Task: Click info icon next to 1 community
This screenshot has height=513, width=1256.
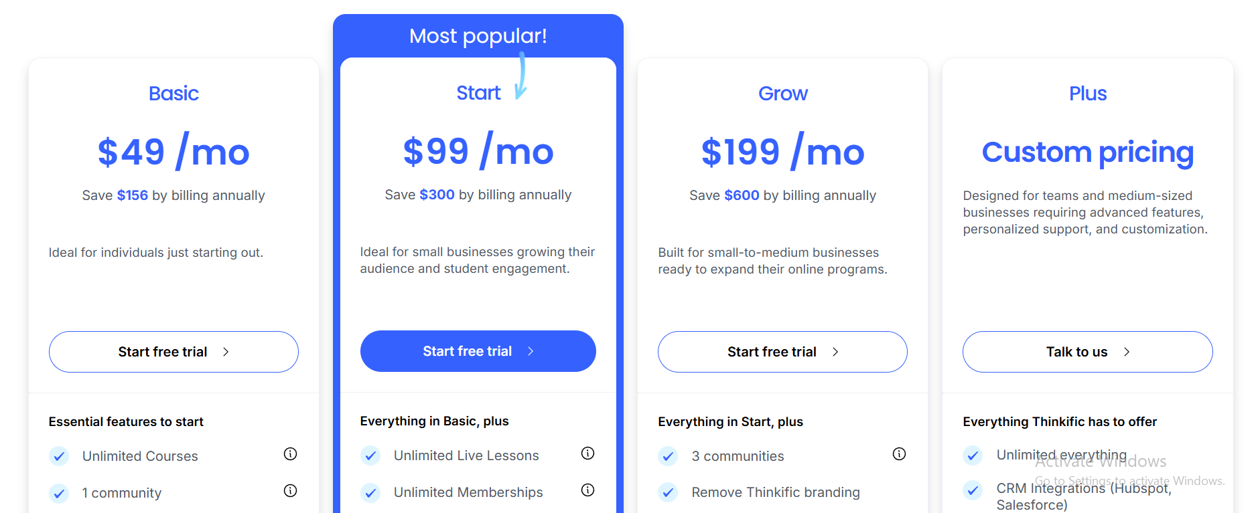Action: 290,491
